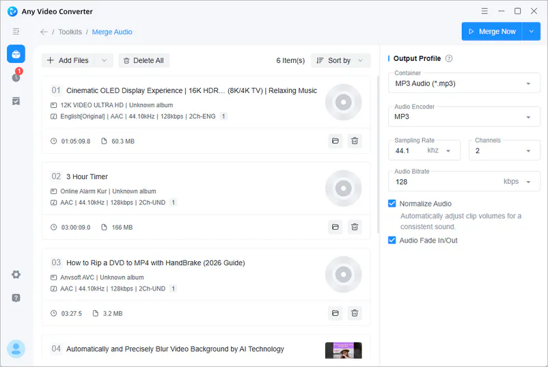This screenshot has width=548, height=367.
Task: Open the task history icon with badge
Action: pyautogui.click(x=16, y=77)
